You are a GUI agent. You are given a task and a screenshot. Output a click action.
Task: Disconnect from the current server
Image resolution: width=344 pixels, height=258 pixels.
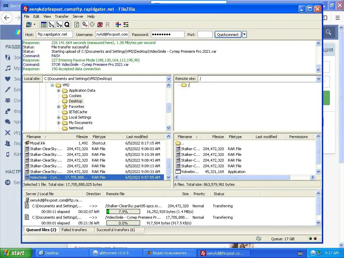[100, 25]
